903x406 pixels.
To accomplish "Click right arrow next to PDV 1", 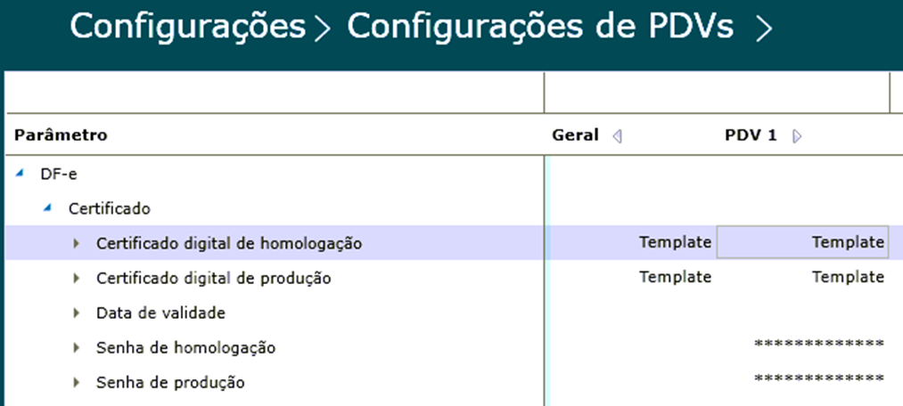I will (x=797, y=136).
